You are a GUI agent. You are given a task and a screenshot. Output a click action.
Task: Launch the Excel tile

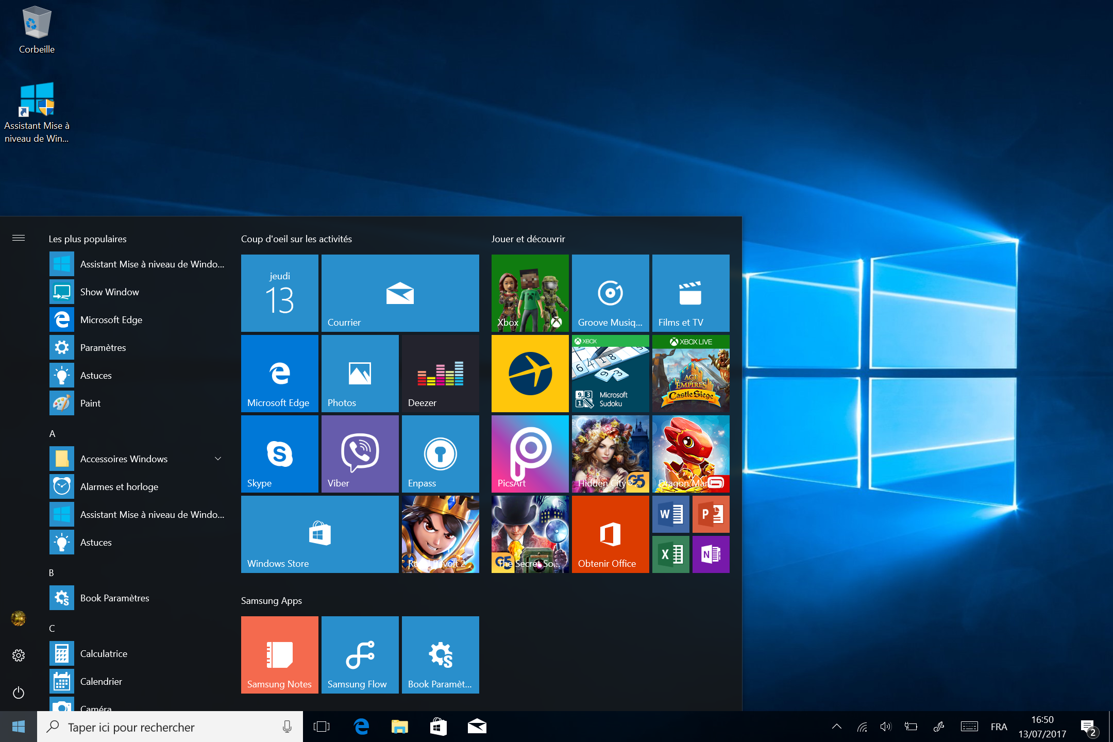[670, 554]
